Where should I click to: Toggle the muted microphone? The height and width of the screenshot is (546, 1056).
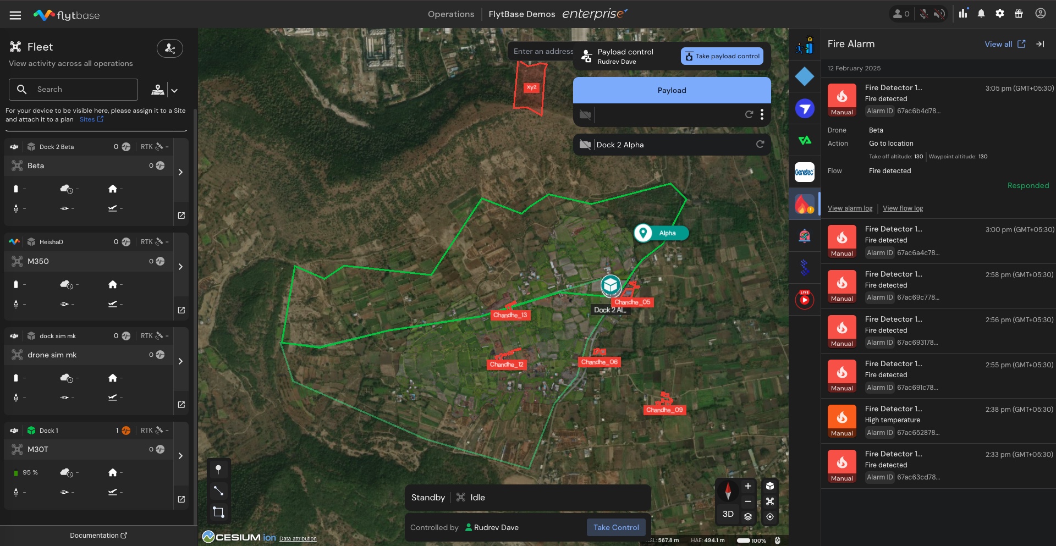point(924,14)
